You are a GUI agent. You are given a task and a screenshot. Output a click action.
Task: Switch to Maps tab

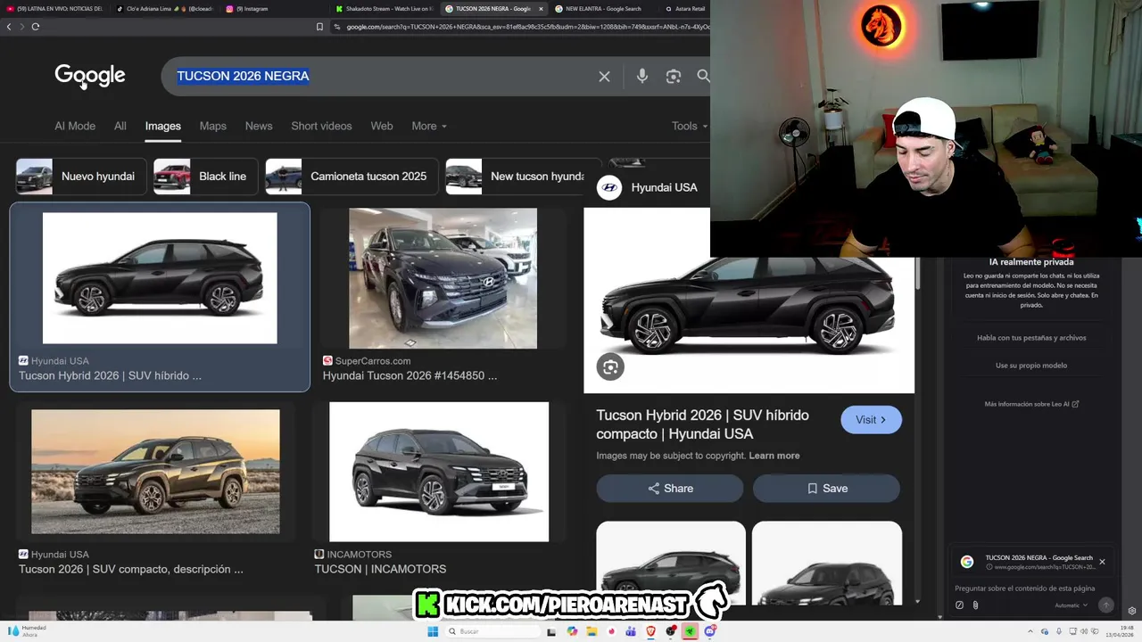pyautogui.click(x=213, y=126)
